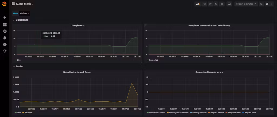Screen dimensions: 277x117
Task: Toggle the Live series in legend
Action: 18,60
